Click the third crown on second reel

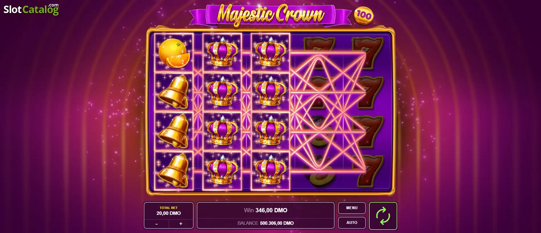pyautogui.click(x=222, y=131)
